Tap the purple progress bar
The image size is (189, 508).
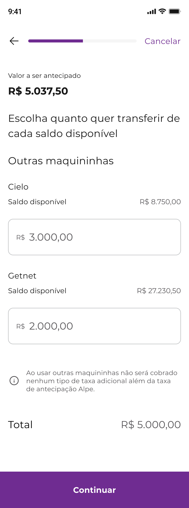tap(82, 41)
